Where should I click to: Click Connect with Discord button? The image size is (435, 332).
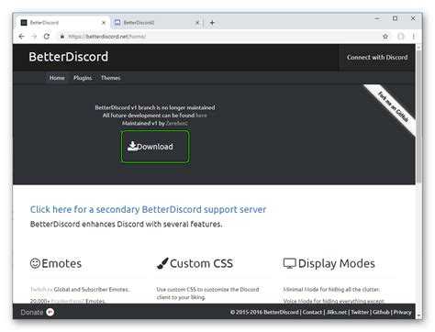tap(377, 58)
